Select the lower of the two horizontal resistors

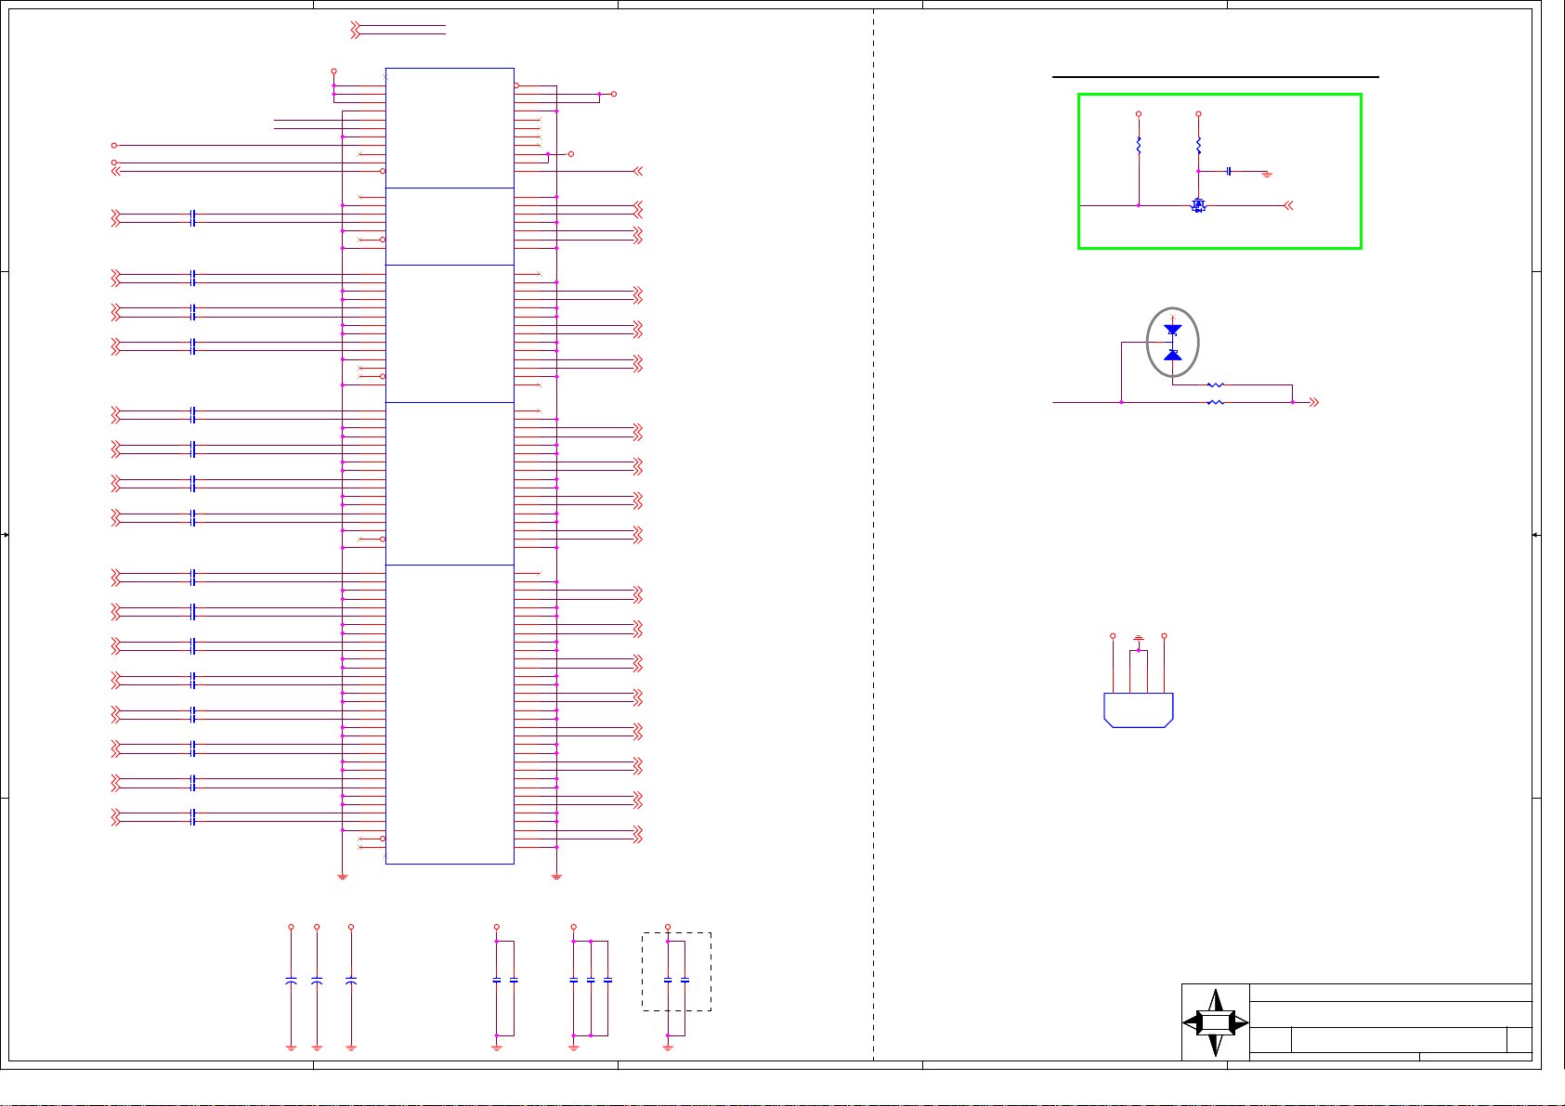point(1215,402)
